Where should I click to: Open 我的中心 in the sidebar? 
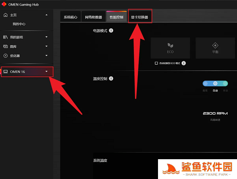point(19,24)
